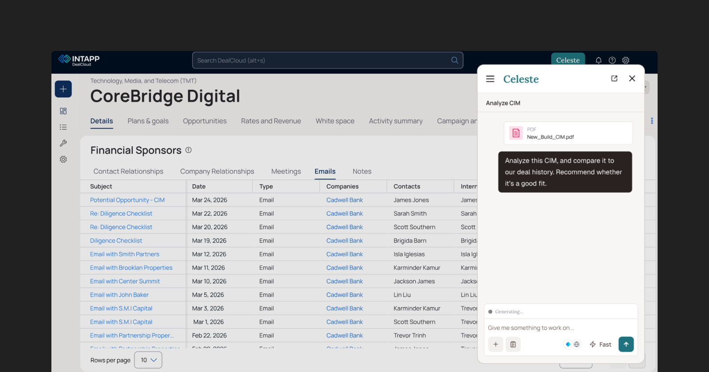This screenshot has height=372, width=709.
Task: Click the Celeste button in top bar
Action: 568,60
